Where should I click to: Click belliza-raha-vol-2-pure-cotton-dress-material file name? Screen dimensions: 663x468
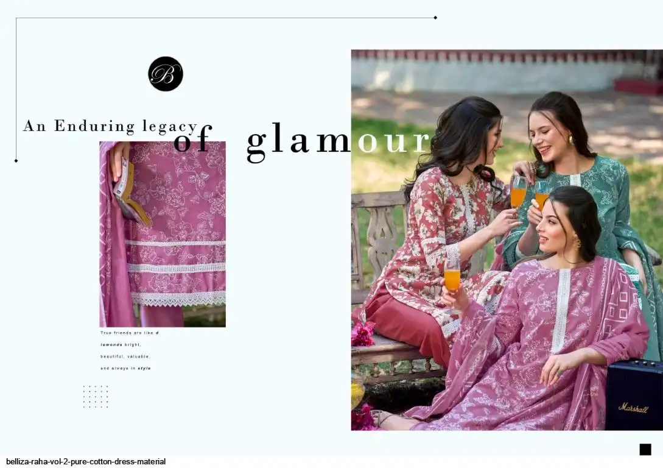tap(86, 462)
